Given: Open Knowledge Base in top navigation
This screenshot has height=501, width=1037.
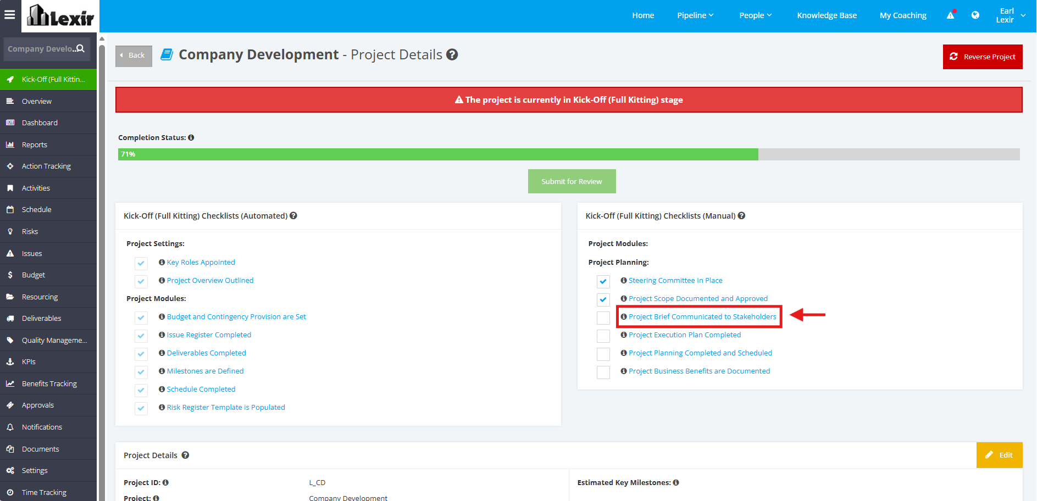Looking at the screenshot, I should click(827, 15).
